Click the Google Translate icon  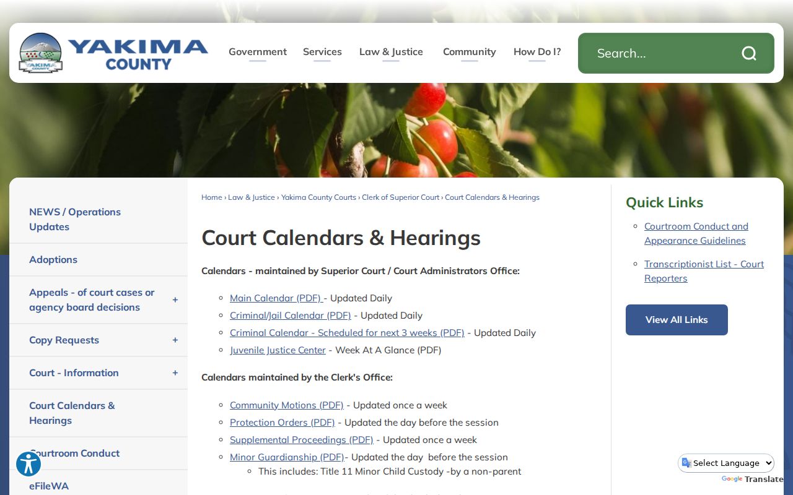coord(686,463)
